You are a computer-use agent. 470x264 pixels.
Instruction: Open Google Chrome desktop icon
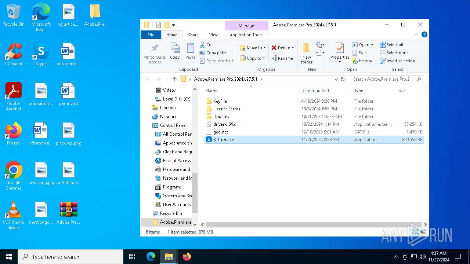[13, 176]
